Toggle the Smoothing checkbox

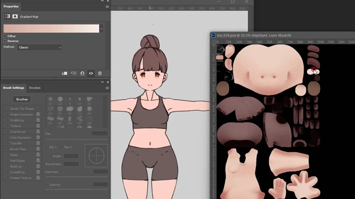click(7, 172)
